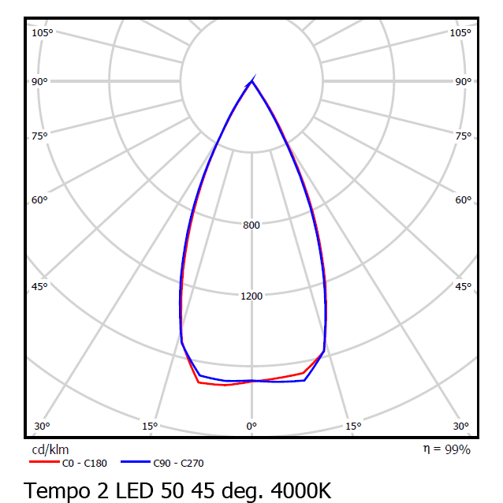Click the left 60° angle label
Screen dimensions: 503x503
click(x=40, y=200)
